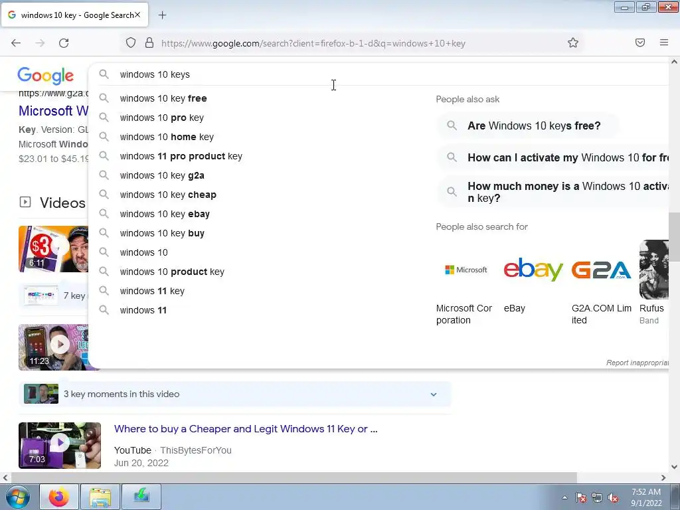Choose suggestion windows 10 home key
Viewport: 680px width, 510px height.
(x=167, y=137)
